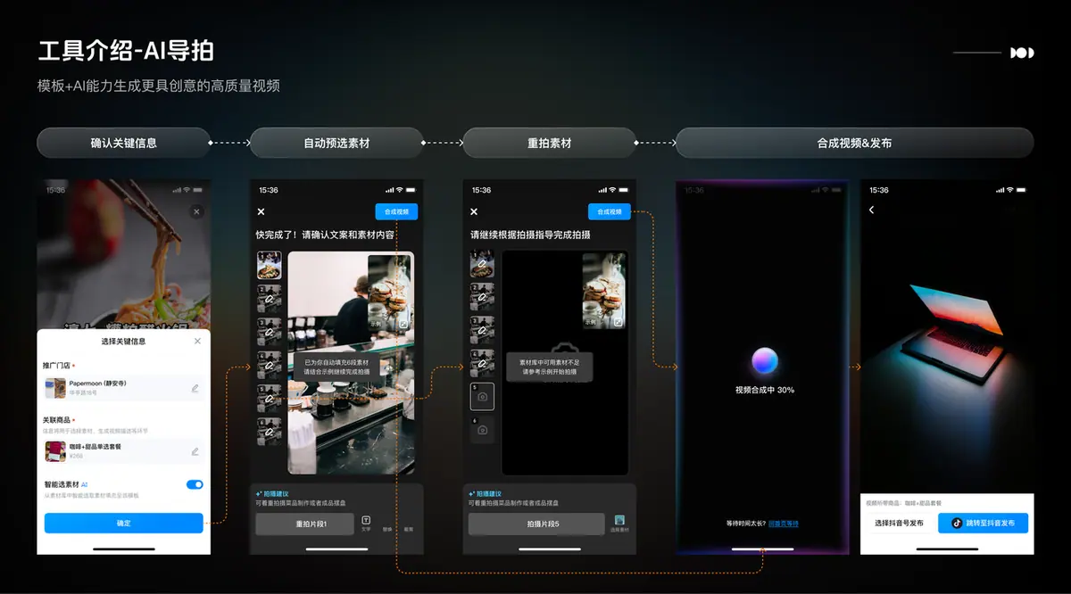Screen dimensions: 1071x594
Task: Edit the Papermoon store entry pencil icon
Action: click(x=195, y=388)
